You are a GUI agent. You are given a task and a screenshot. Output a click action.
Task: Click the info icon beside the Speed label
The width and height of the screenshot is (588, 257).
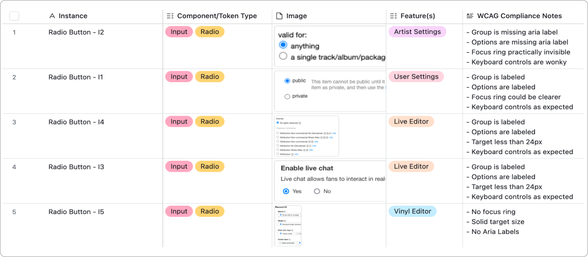pos(285,211)
